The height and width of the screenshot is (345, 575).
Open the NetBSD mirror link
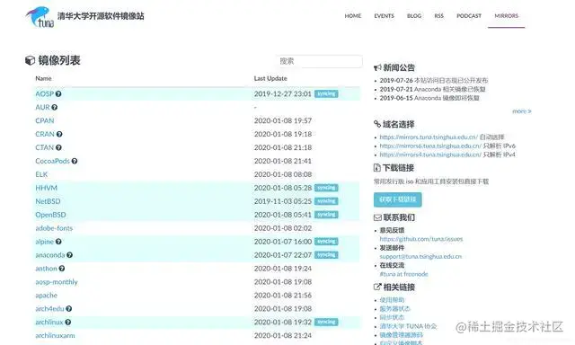tap(48, 201)
